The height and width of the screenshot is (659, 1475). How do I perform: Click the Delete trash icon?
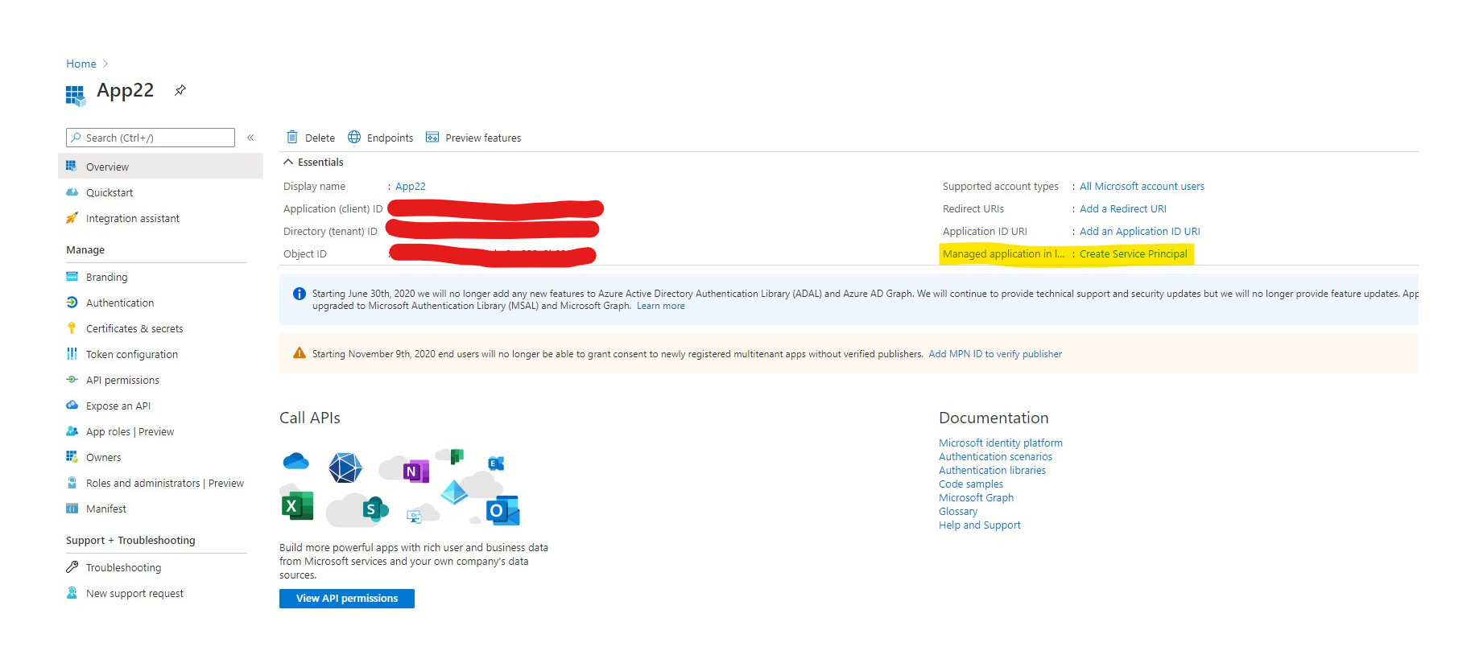292,137
